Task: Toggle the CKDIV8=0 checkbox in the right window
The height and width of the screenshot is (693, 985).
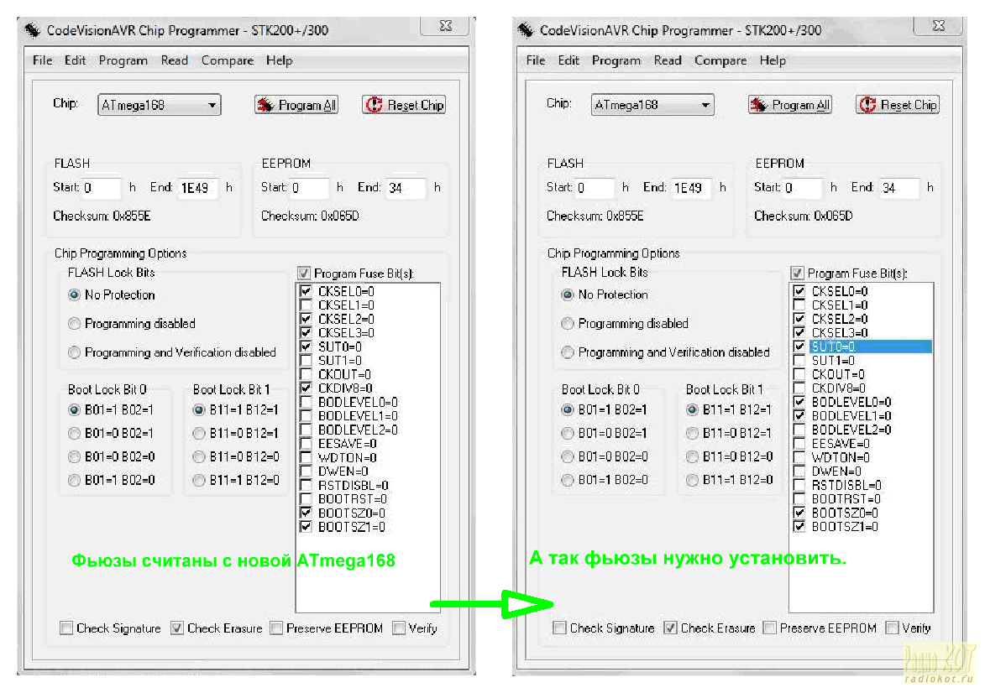Action: click(x=799, y=388)
